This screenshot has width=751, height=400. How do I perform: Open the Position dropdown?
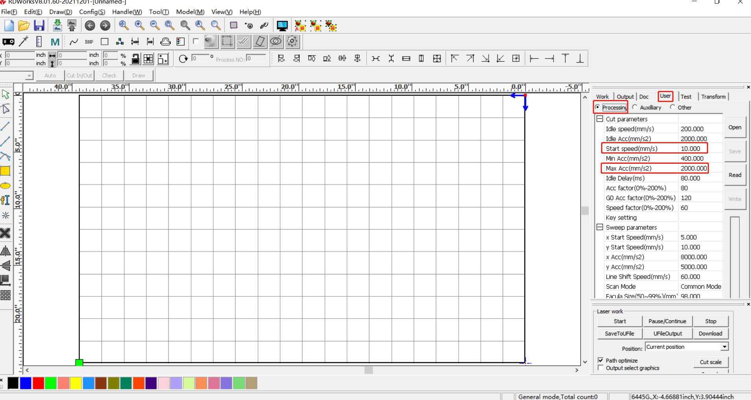click(x=724, y=347)
